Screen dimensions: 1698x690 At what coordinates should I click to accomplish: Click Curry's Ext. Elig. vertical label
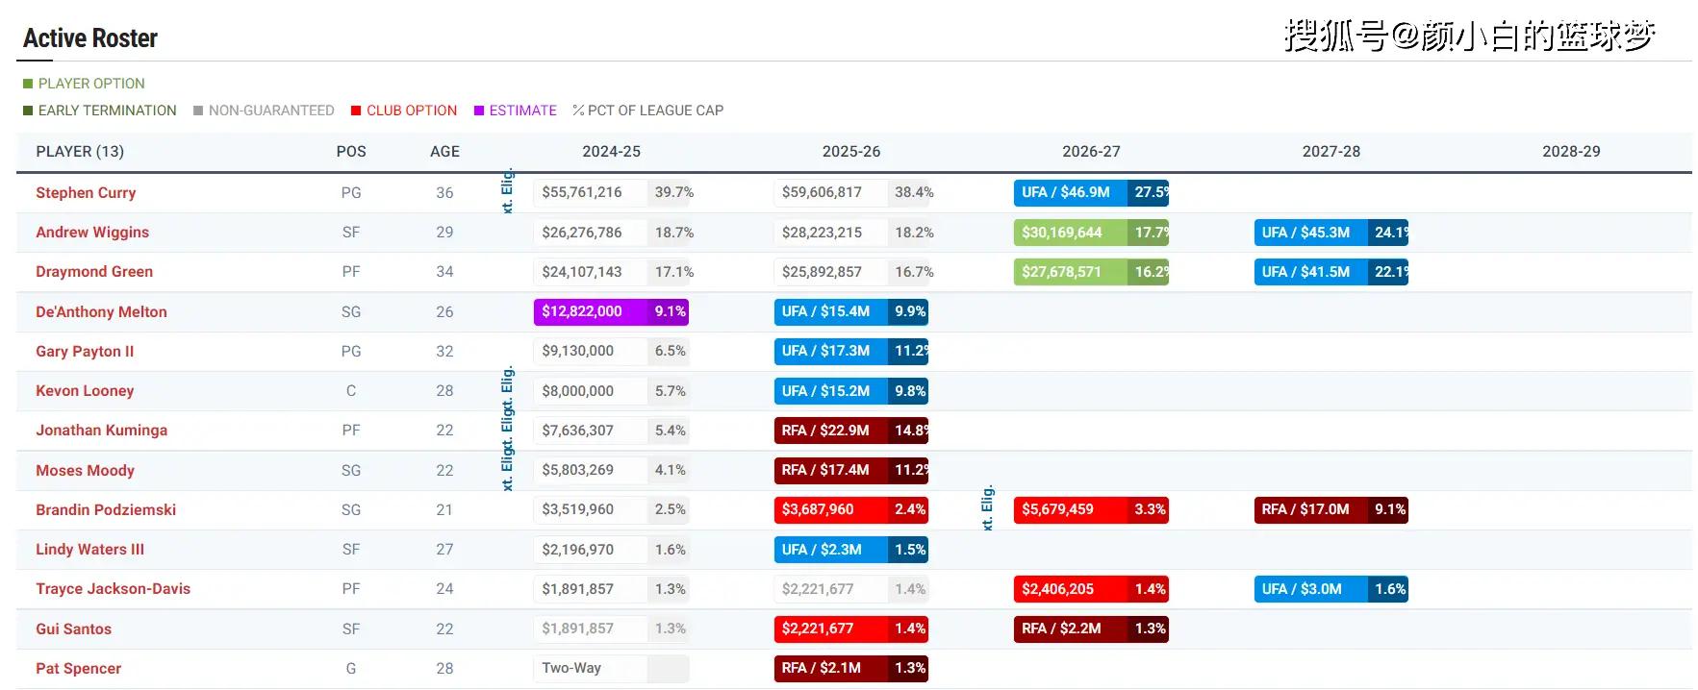(507, 191)
